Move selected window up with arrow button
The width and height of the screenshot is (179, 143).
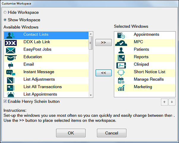(x=164, y=102)
